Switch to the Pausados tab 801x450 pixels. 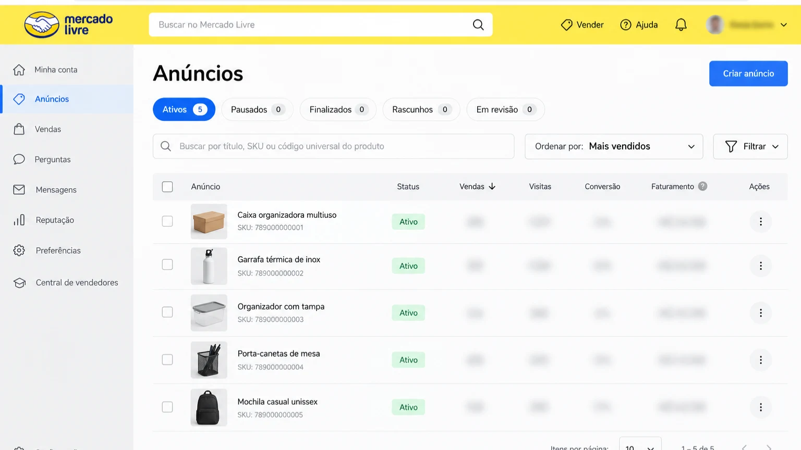pos(257,109)
